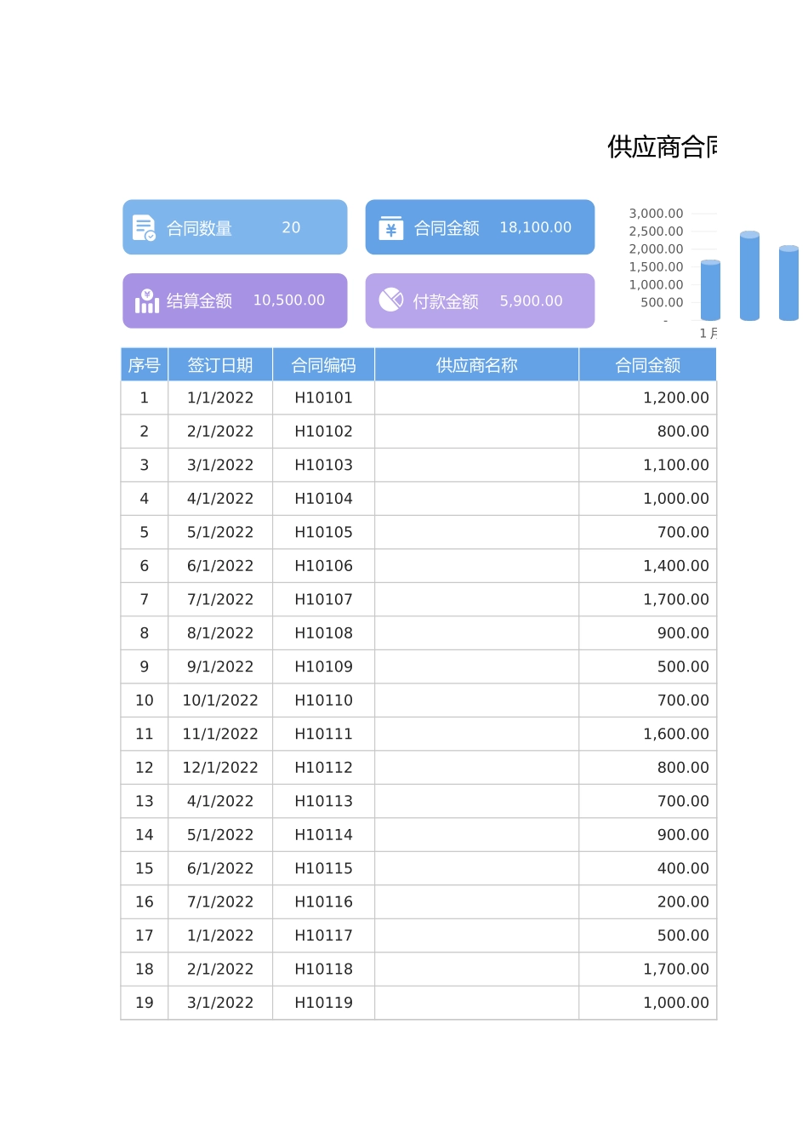
Task: Select the 签订日期 column header
Action: pyautogui.click(x=220, y=364)
